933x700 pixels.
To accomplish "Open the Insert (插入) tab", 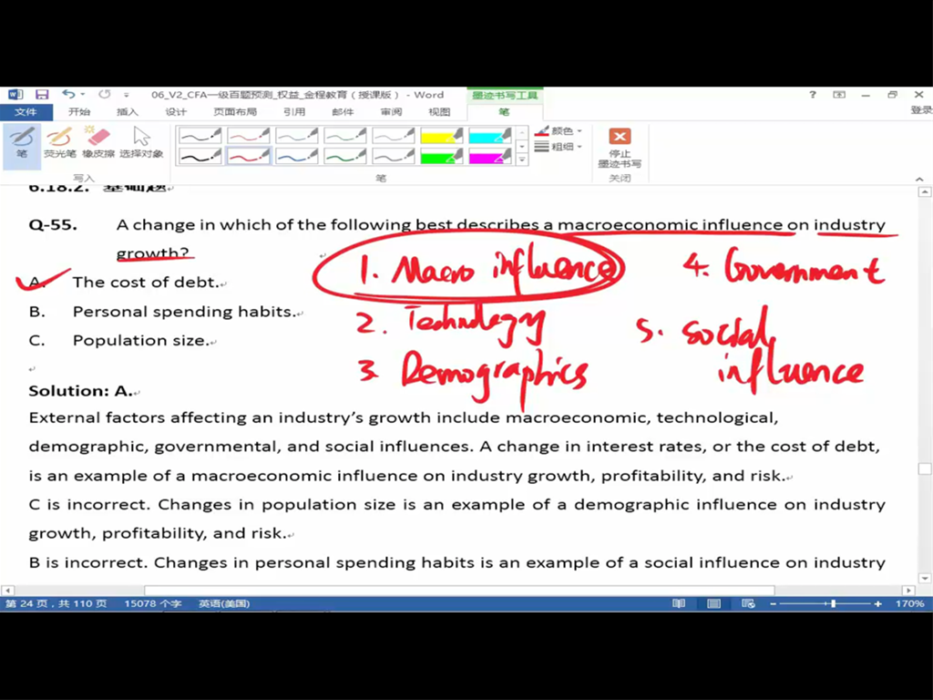I will [128, 112].
